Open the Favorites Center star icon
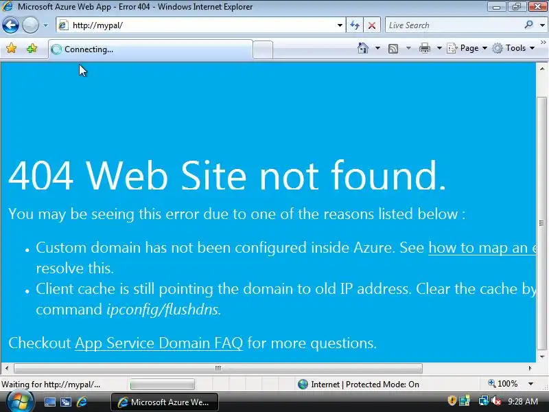549x412 pixels. point(11,48)
